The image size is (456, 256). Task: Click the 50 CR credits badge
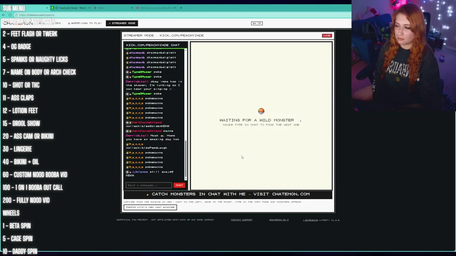257,23
